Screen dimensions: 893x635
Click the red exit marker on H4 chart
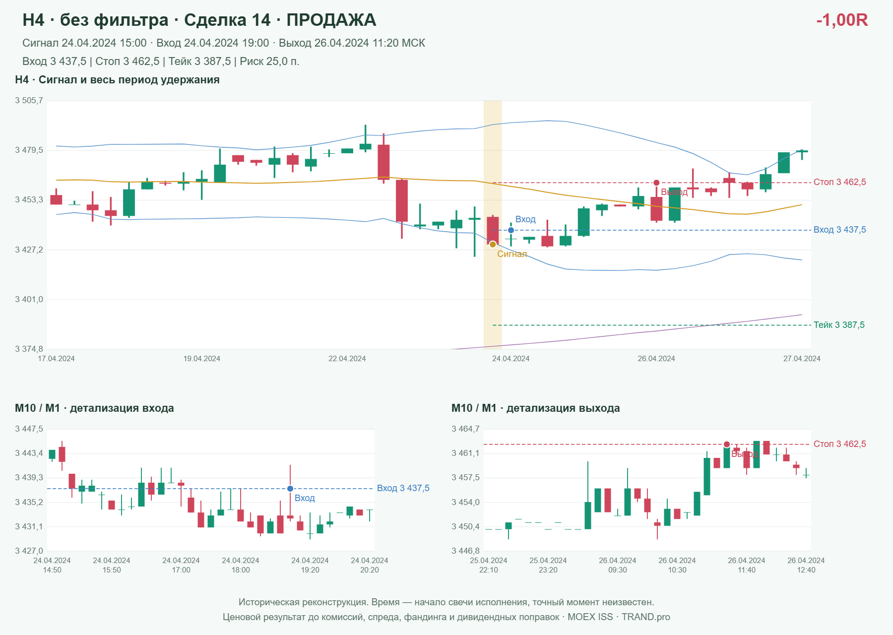pyautogui.click(x=656, y=183)
